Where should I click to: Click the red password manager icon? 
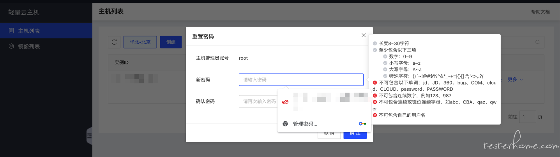pos(285,102)
